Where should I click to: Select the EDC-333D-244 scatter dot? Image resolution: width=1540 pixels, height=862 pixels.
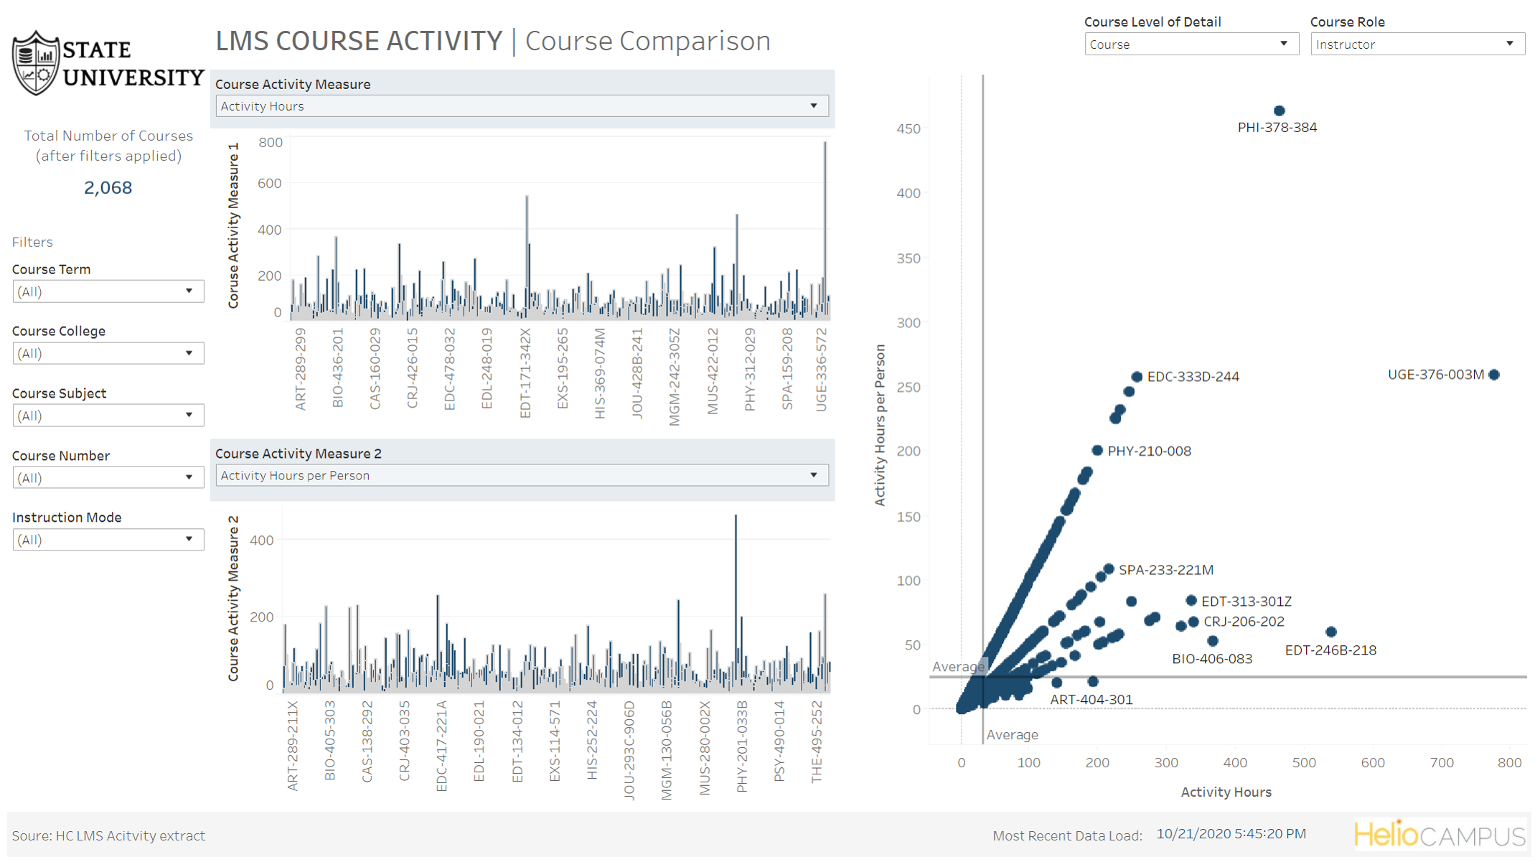pyautogui.click(x=1137, y=377)
